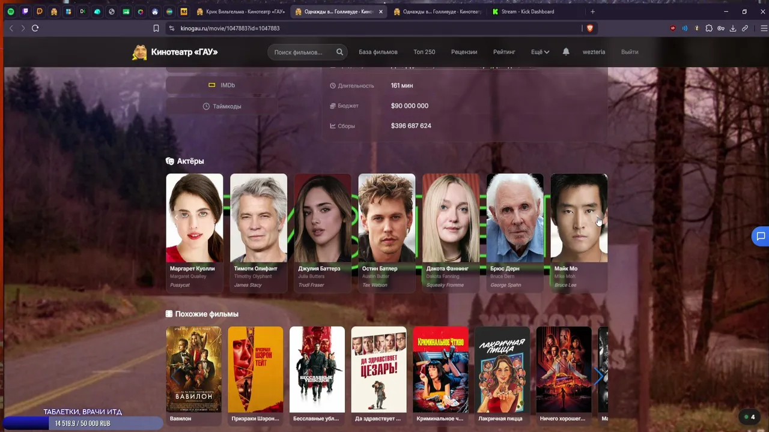Open the wezteria profile
Image resolution: width=769 pixels, height=432 pixels.
point(594,52)
